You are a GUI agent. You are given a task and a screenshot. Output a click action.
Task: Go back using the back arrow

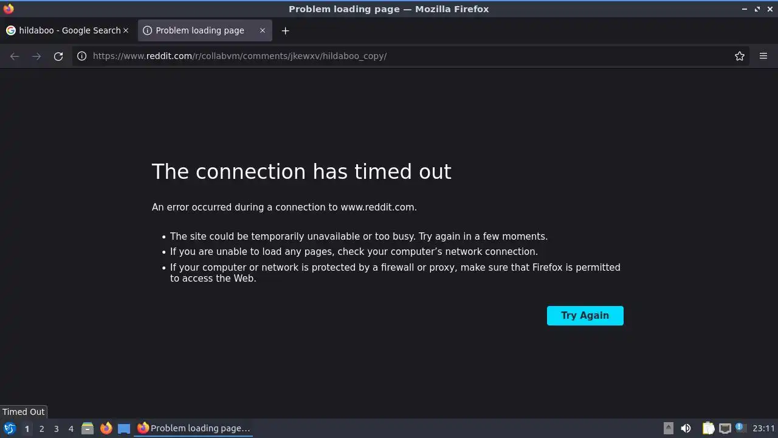[15, 56]
